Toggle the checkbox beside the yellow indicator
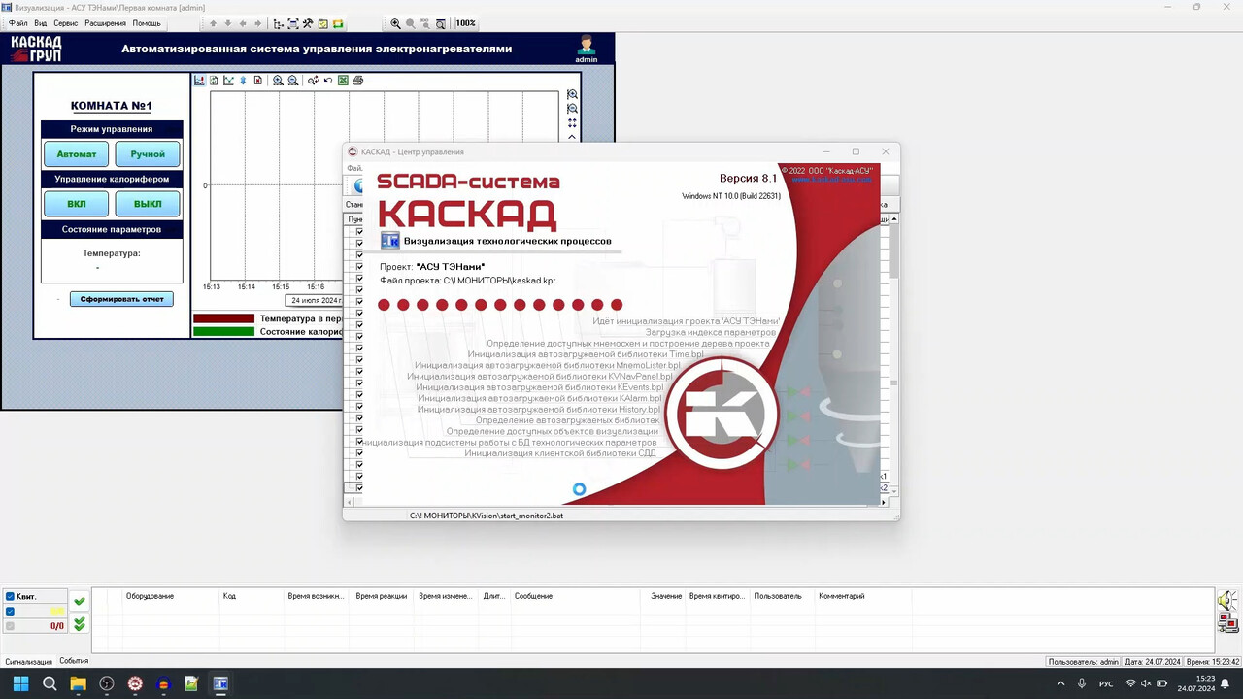1243x699 pixels. click(x=11, y=612)
